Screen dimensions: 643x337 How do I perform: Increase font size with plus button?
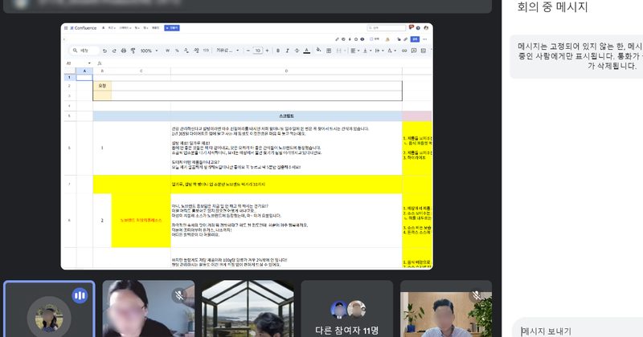tap(268, 51)
